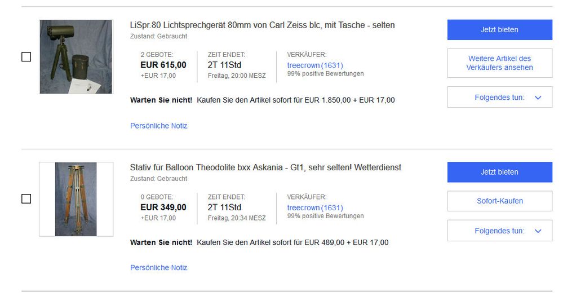Viewport: 563px width, 296px height.
Task: Open seller treecrown from the Lichtsprechgerät listing
Action: (x=303, y=65)
